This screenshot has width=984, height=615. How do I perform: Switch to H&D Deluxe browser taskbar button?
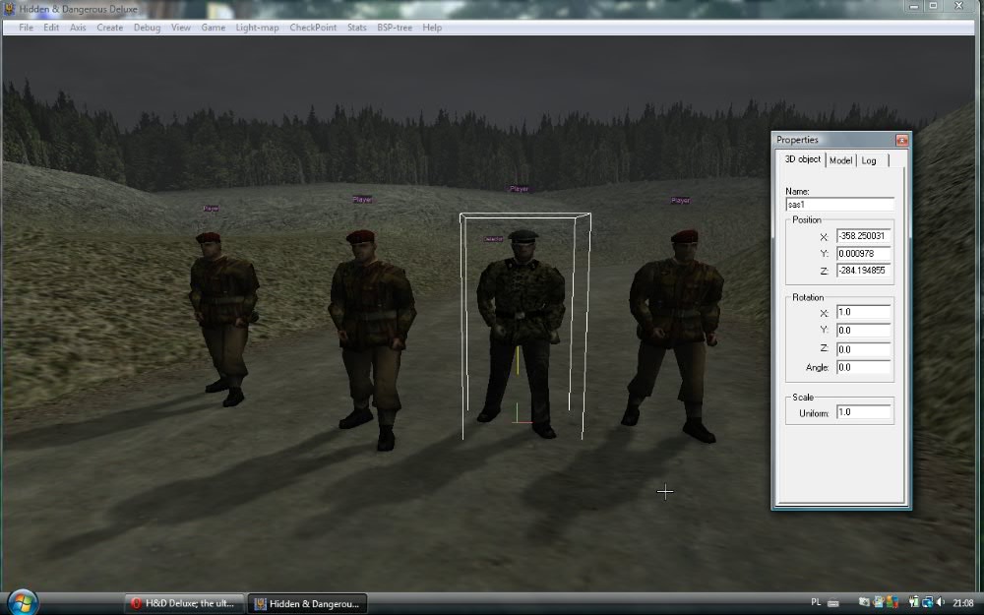pyautogui.click(x=183, y=604)
